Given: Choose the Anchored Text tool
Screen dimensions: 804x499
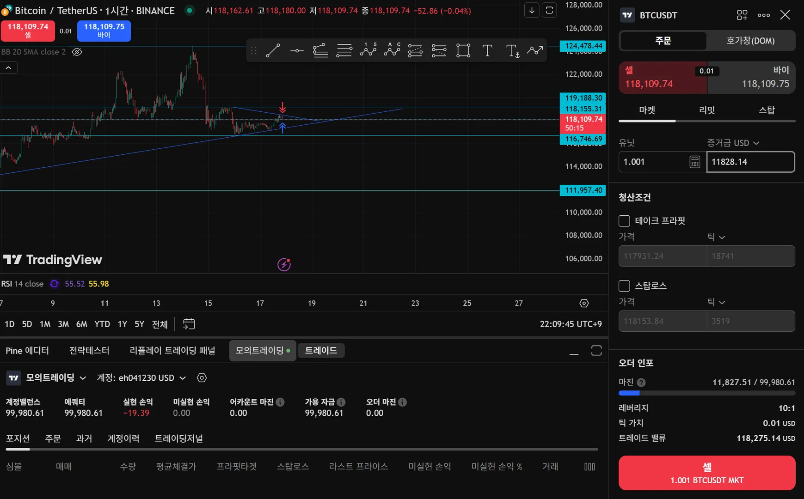Looking at the screenshot, I should click(x=512, y=50).
